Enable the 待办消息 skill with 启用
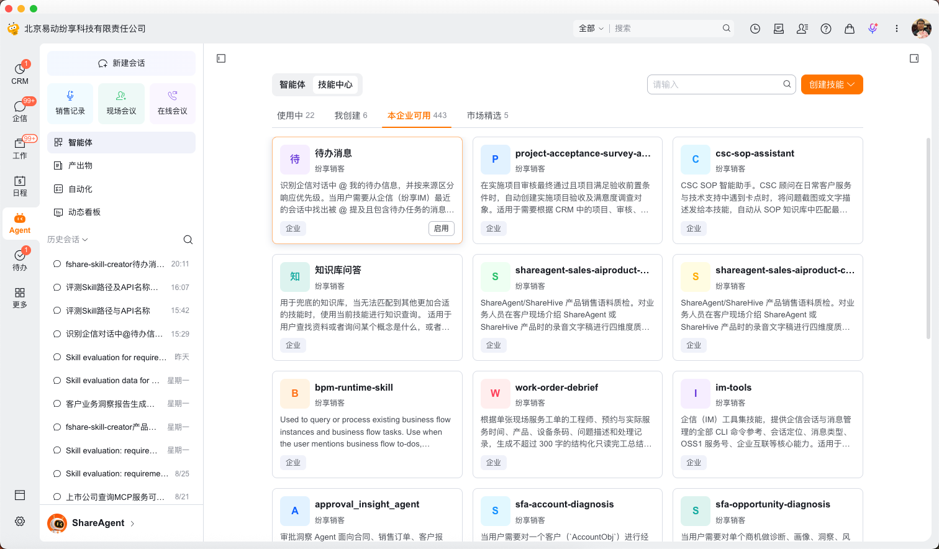Viewport: 939px width, 549px height. point(442,229)
